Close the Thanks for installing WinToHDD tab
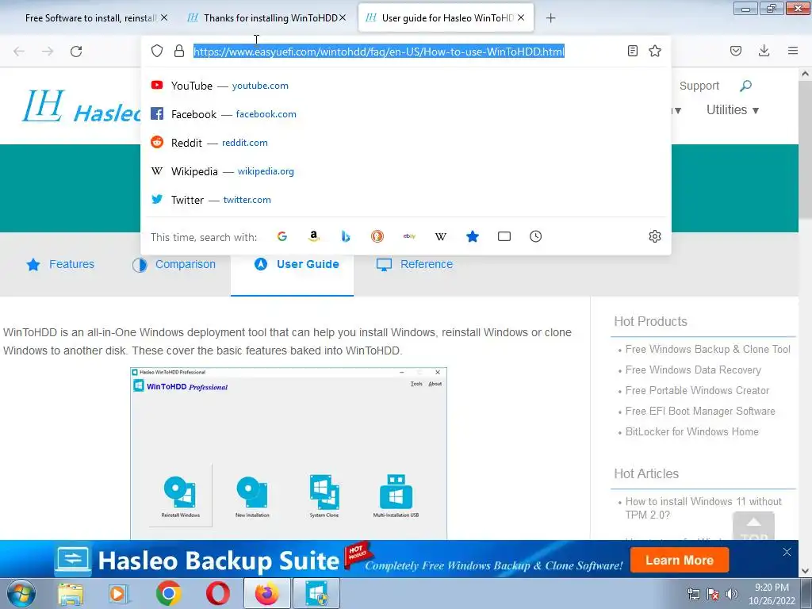This screenshot has height=609, width=812. pyautogui.click(x=343, y=17)
